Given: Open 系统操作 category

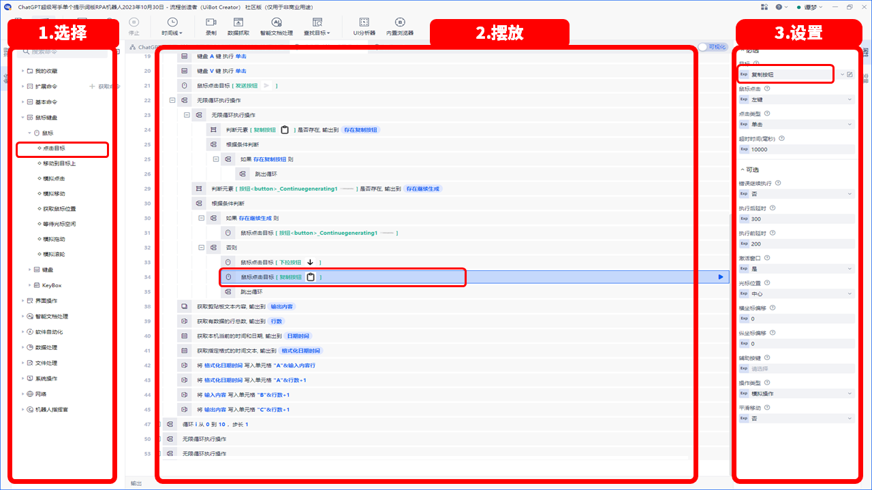Looking at the screenshot, I should point(46,378).
